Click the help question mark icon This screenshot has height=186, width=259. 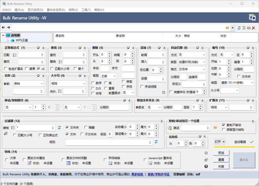(206, 166)
